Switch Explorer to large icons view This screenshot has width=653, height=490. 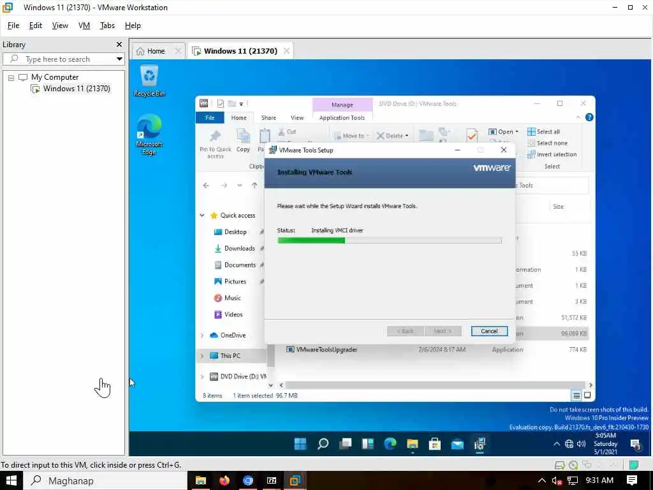coord(587,396)
